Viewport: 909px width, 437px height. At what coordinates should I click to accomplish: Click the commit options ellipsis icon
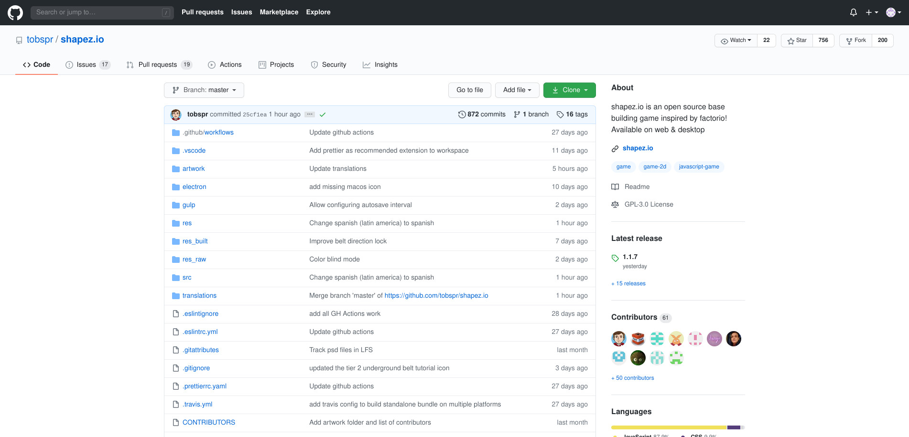click(310, 114)
